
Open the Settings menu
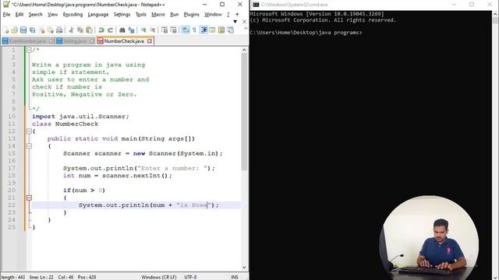click(122, 15)
